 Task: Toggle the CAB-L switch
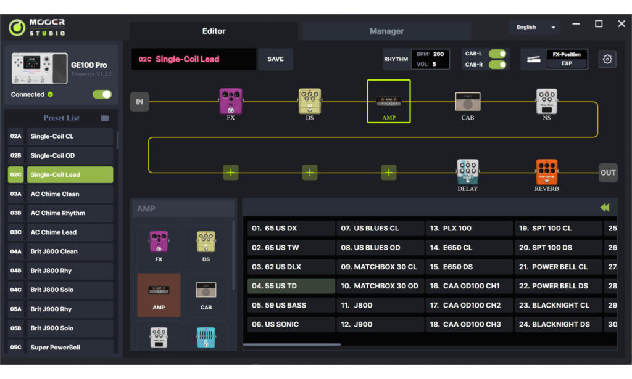497,54
